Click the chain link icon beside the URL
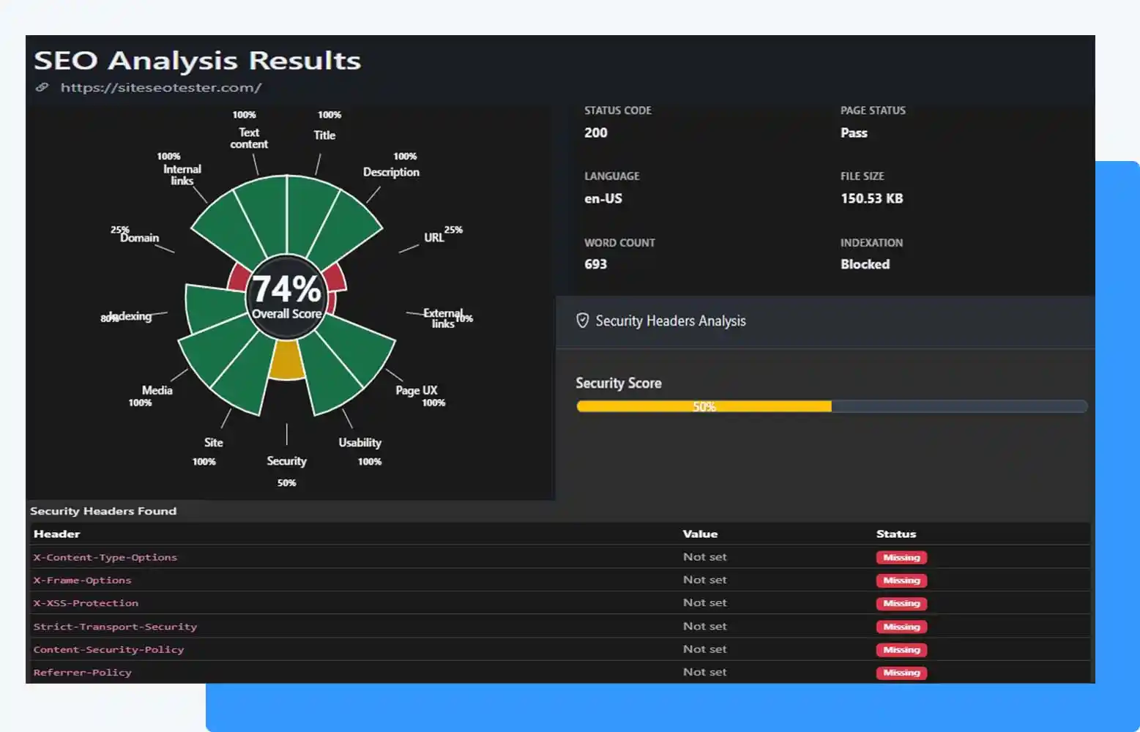1140x732 pixels. click(x=42, y=87)
